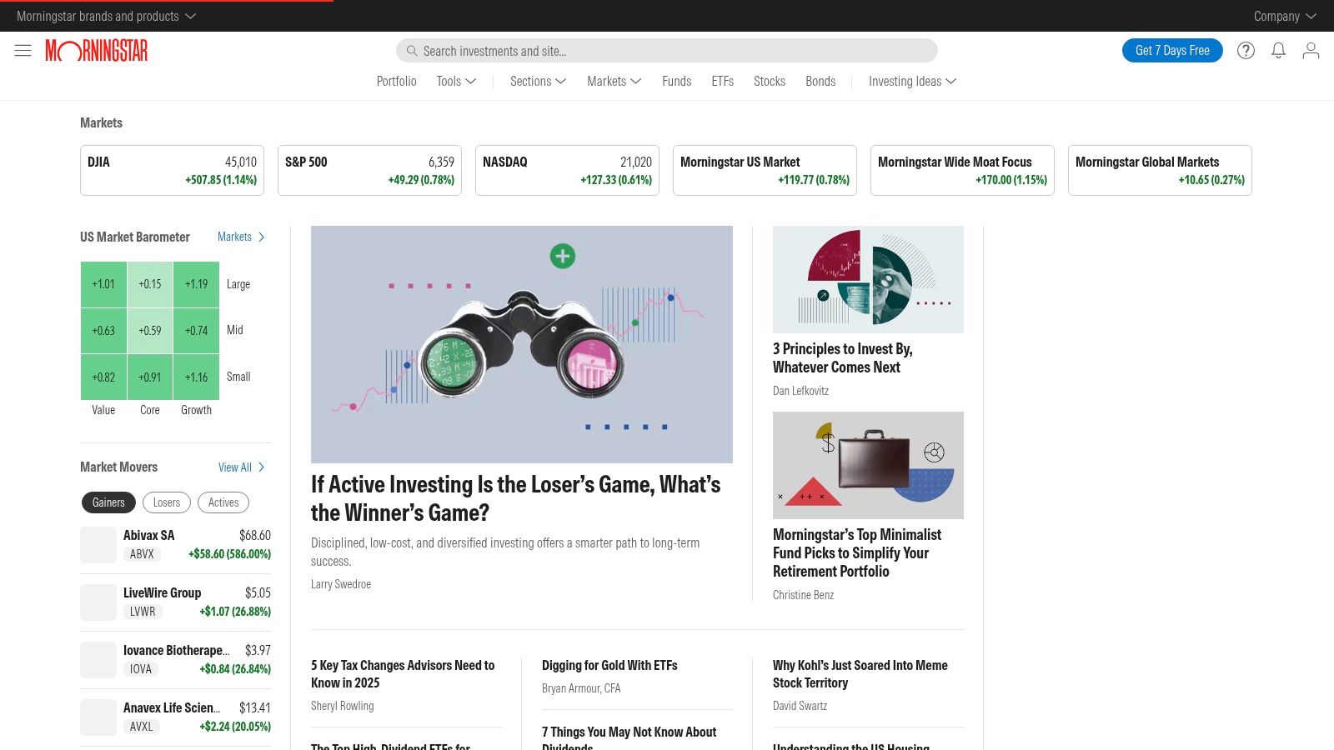
Task: Click the IOVA ticker tag
Action: point(141,669)
